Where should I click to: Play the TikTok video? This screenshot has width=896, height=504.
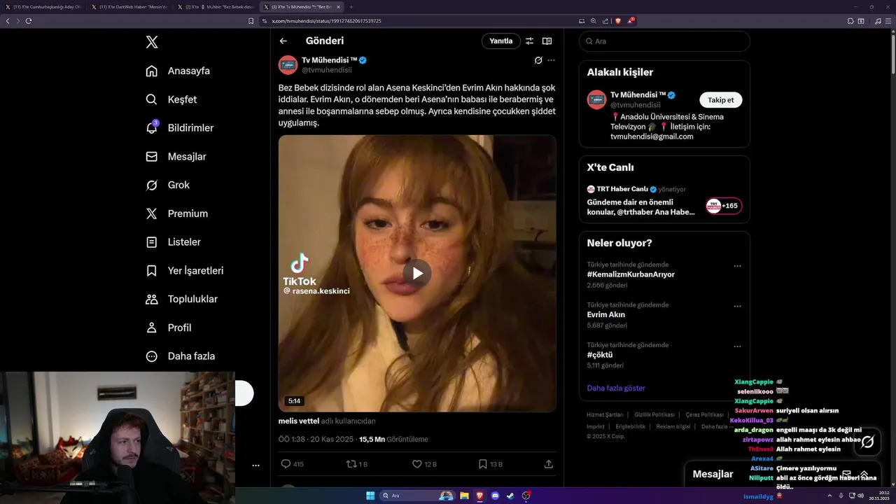click(417, 273)
